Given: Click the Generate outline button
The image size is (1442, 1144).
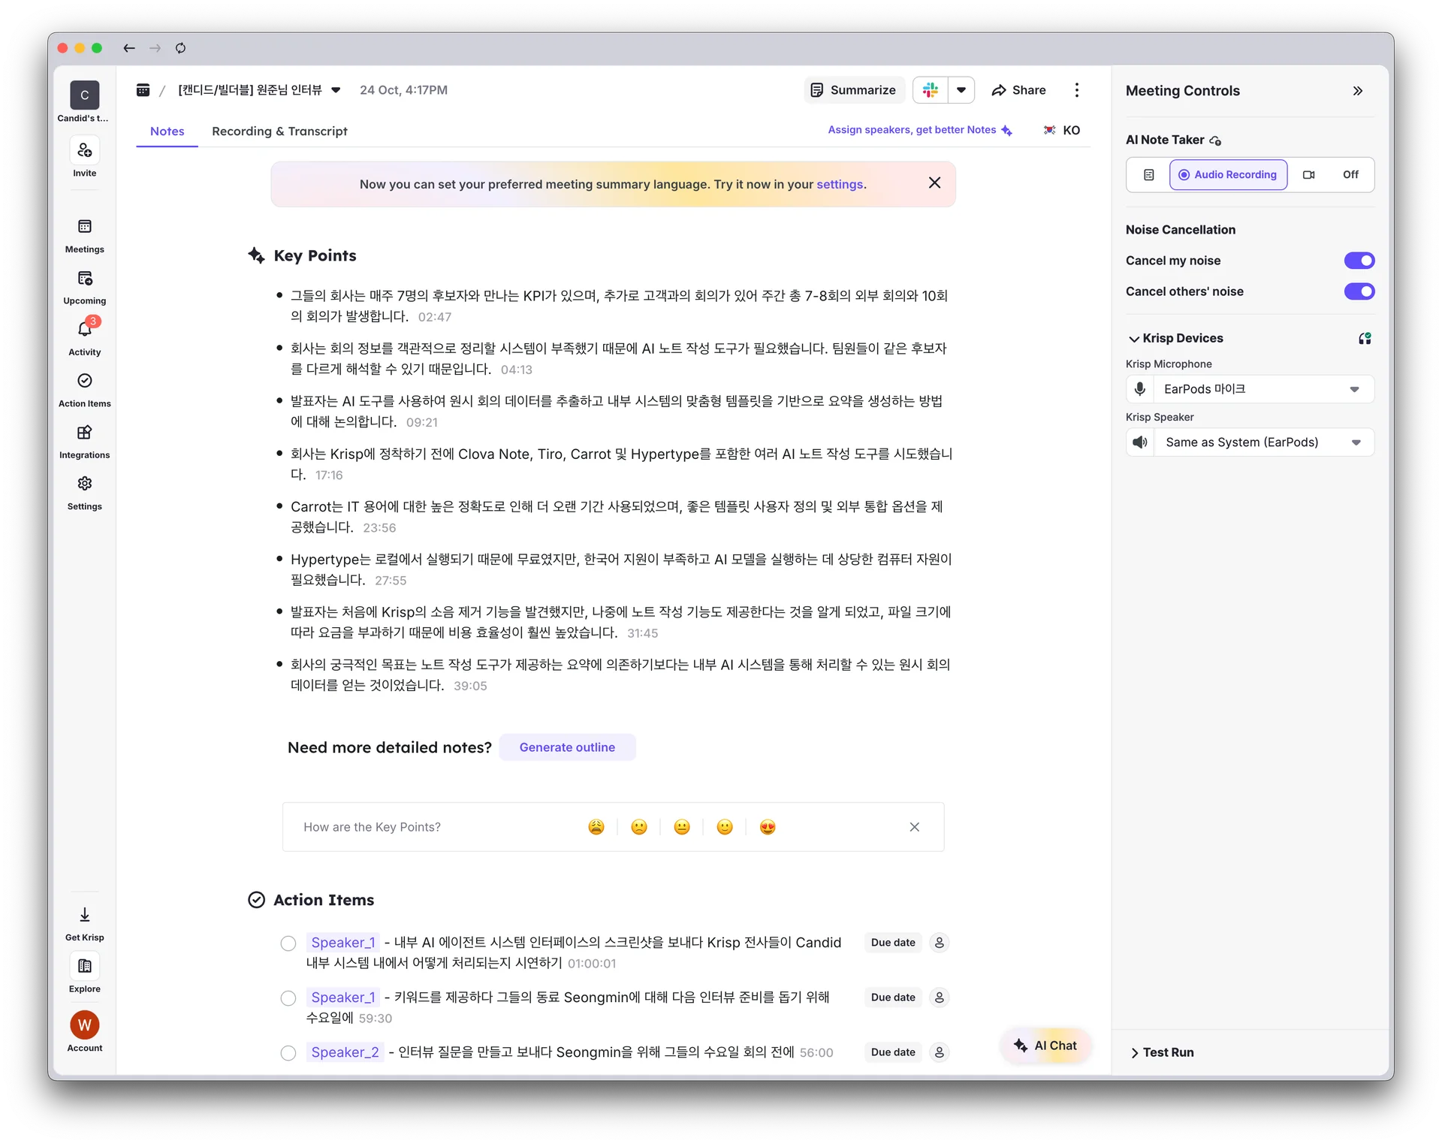Looking at the screenshot, I should coord(567,747).
